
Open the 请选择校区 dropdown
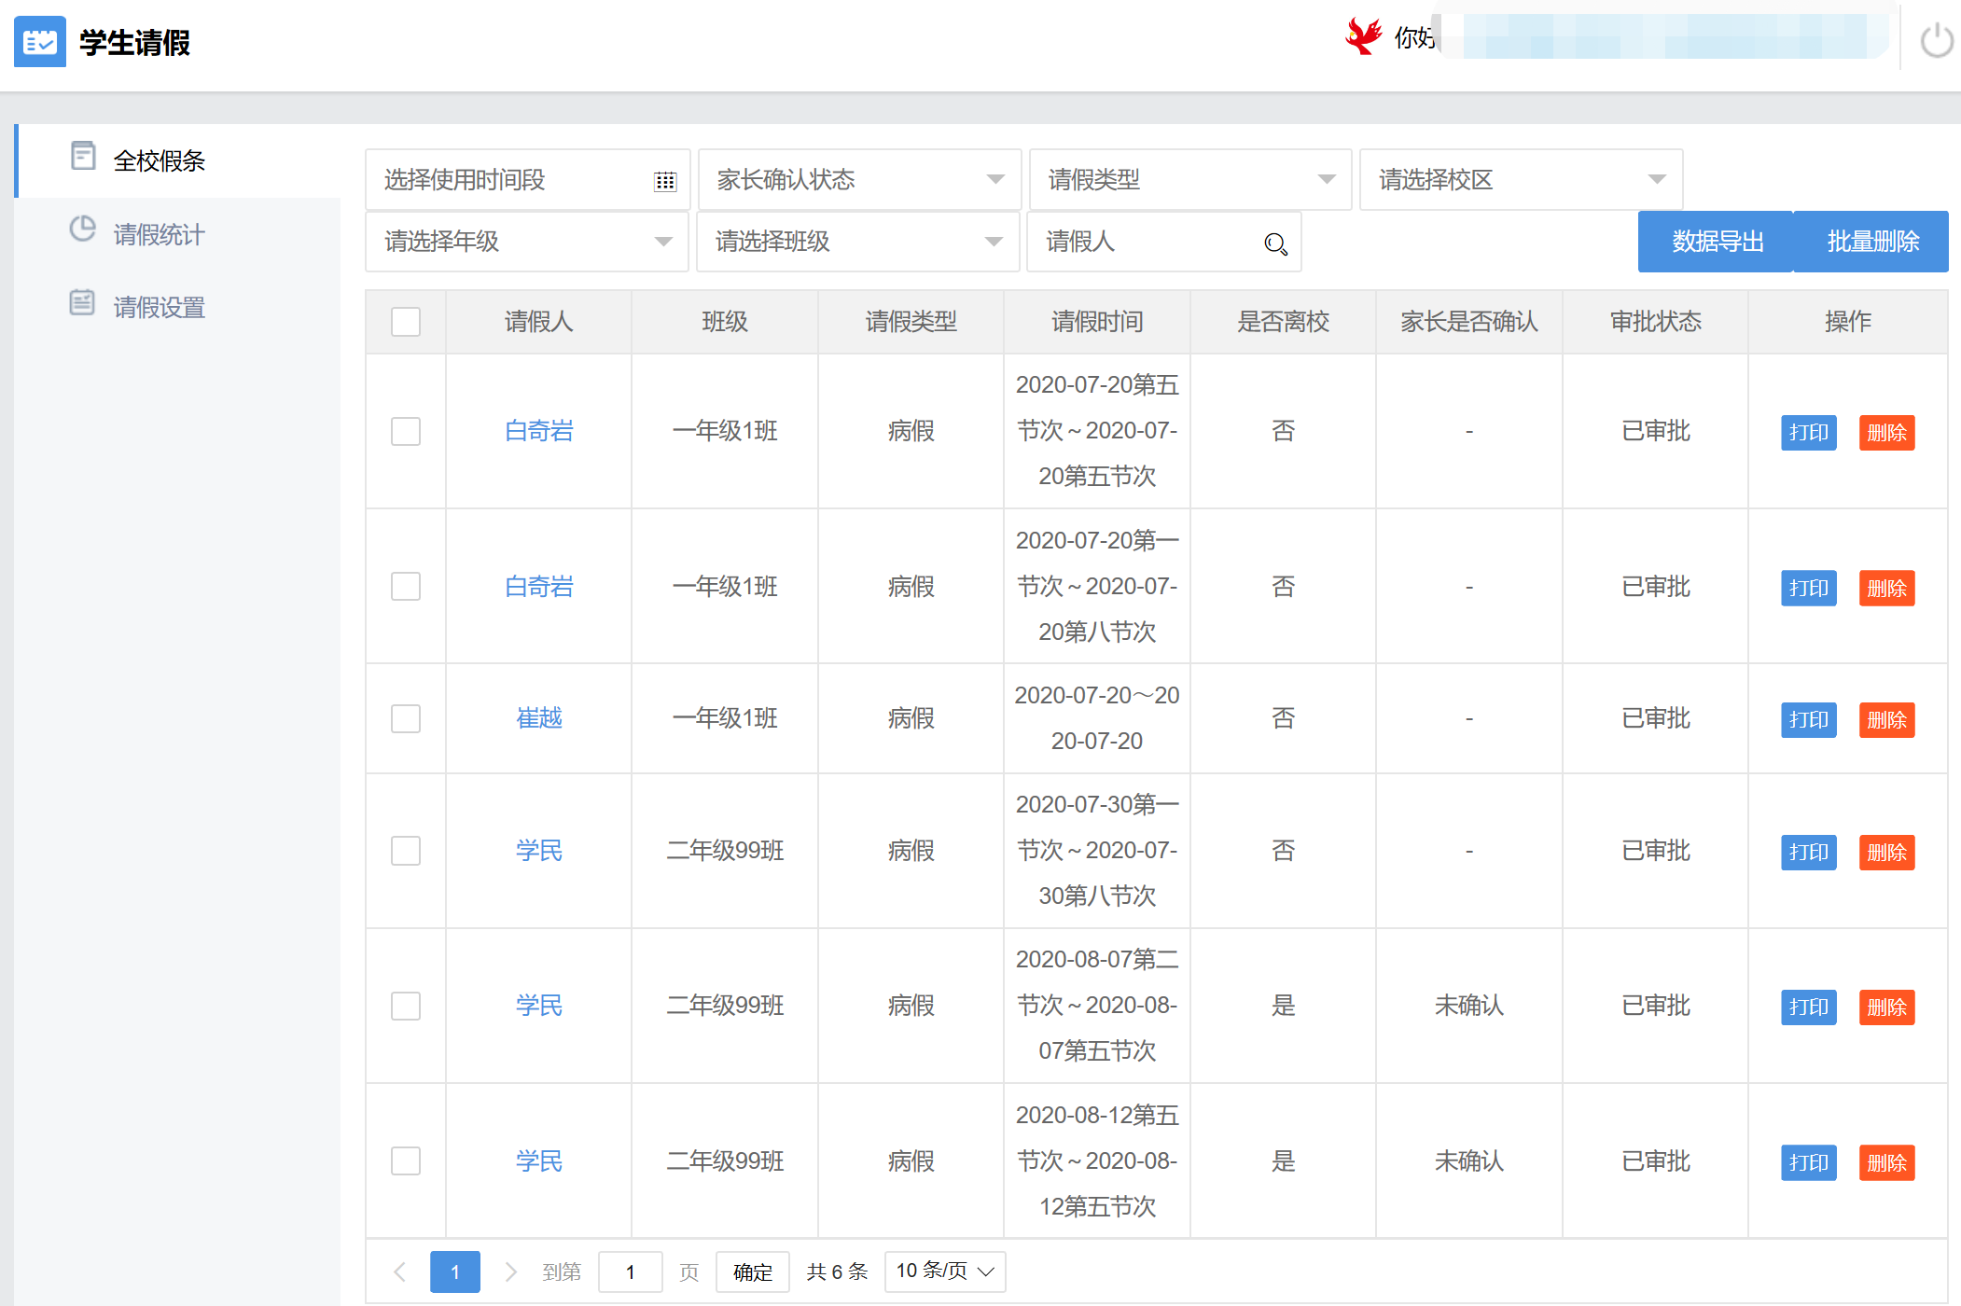click(1521, 179)
